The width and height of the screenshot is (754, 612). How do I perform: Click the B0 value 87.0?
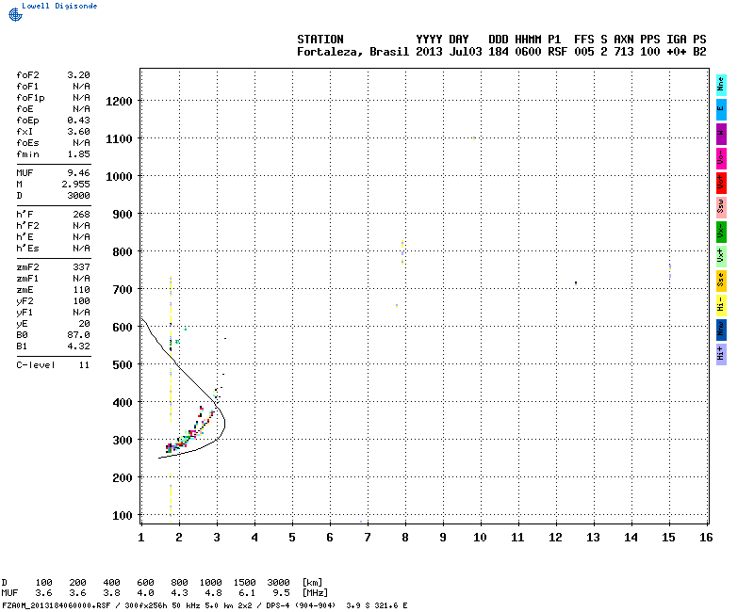(78, 335)
